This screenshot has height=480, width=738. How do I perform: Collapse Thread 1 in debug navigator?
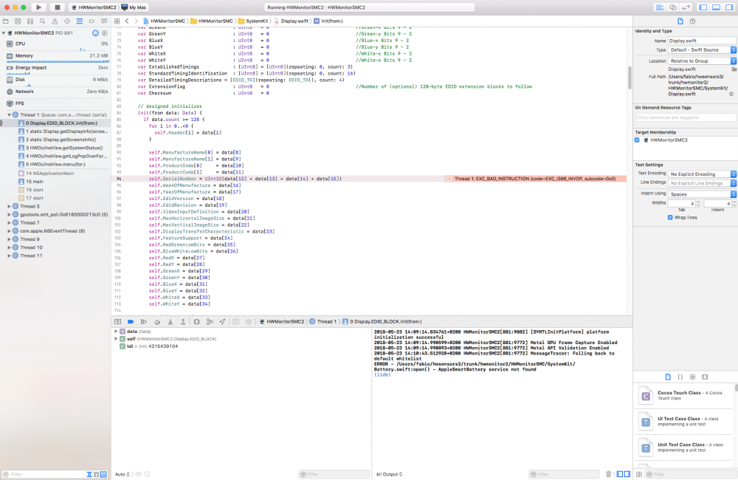click(9, 115)
